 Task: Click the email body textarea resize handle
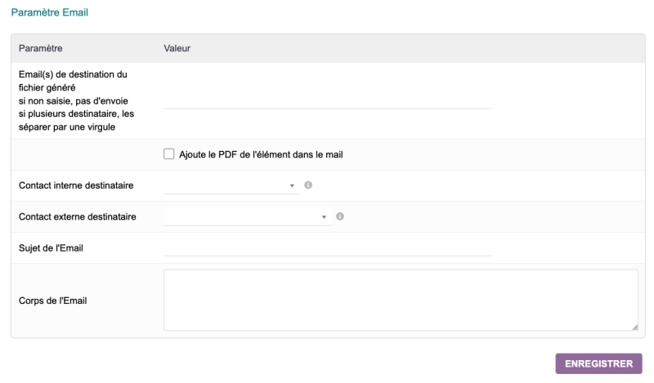634,327
